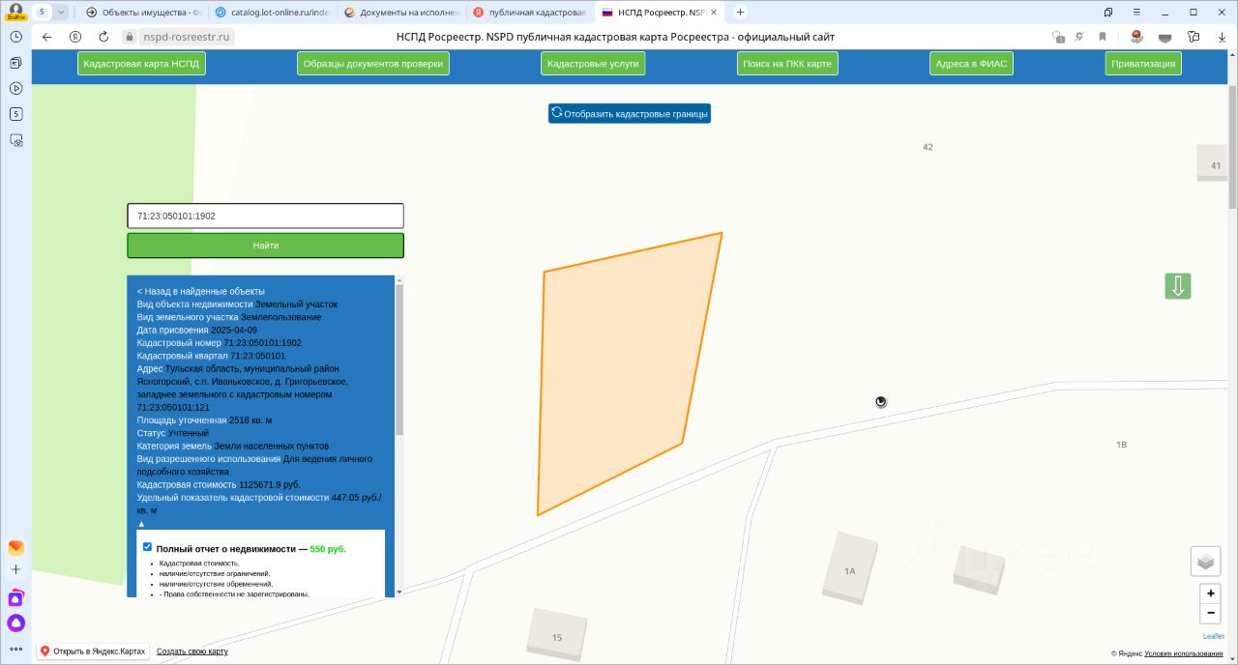
Task: Click the profile avatar labeled Войти
Action: [15, 12]
